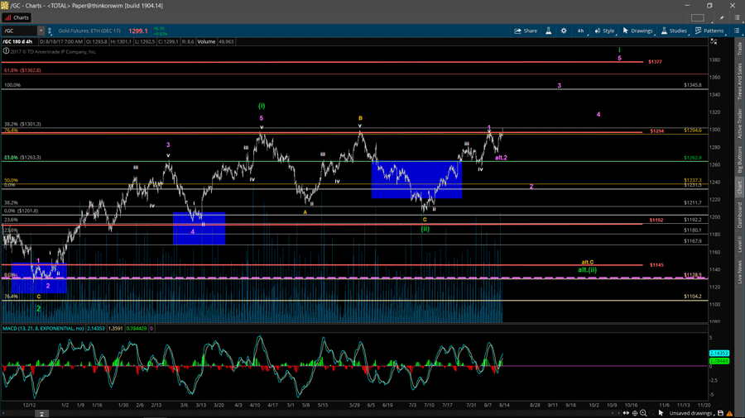This screenshot has height=418, width=745.
Task: Expand the /GC symbol dropdown arrow
Action: pos(41,31)
